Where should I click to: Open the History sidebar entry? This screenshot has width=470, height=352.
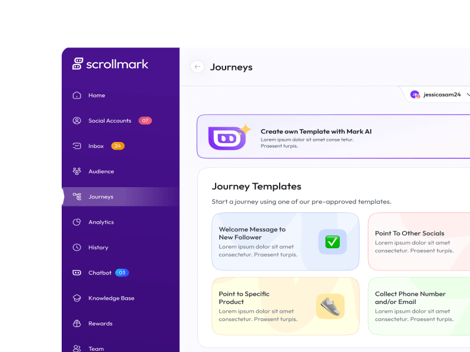coord(120,247)
